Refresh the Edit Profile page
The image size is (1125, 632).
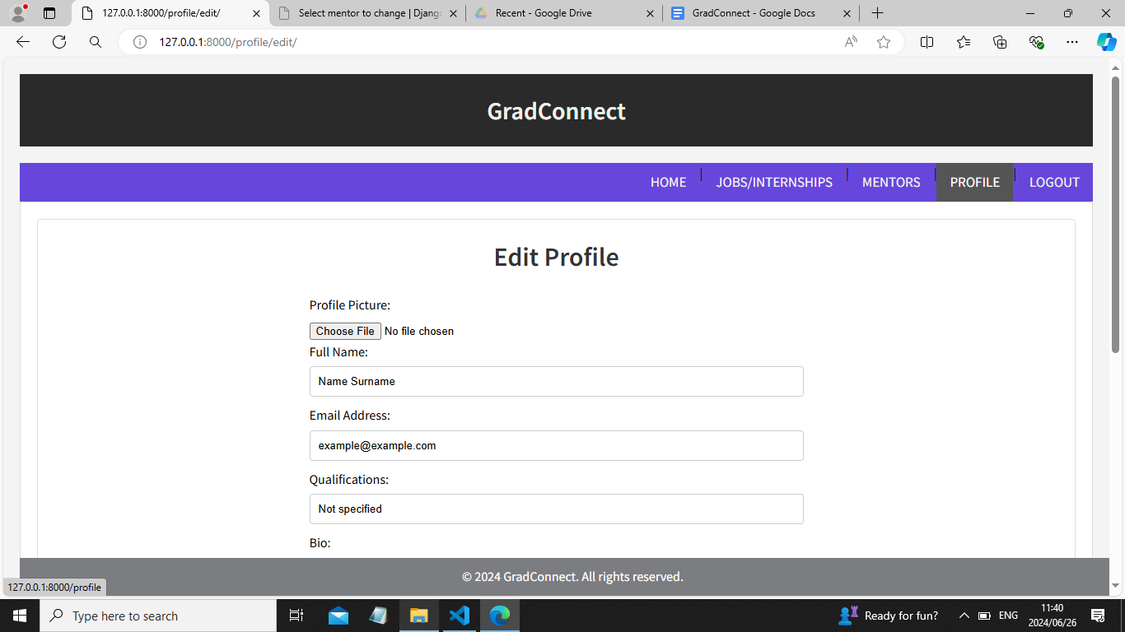click(x=58, y=41)
